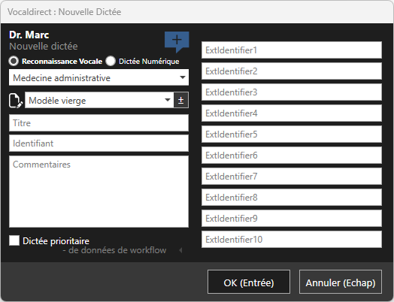Expand the Modèle vierge template dropdown

[x=99, y=100]
